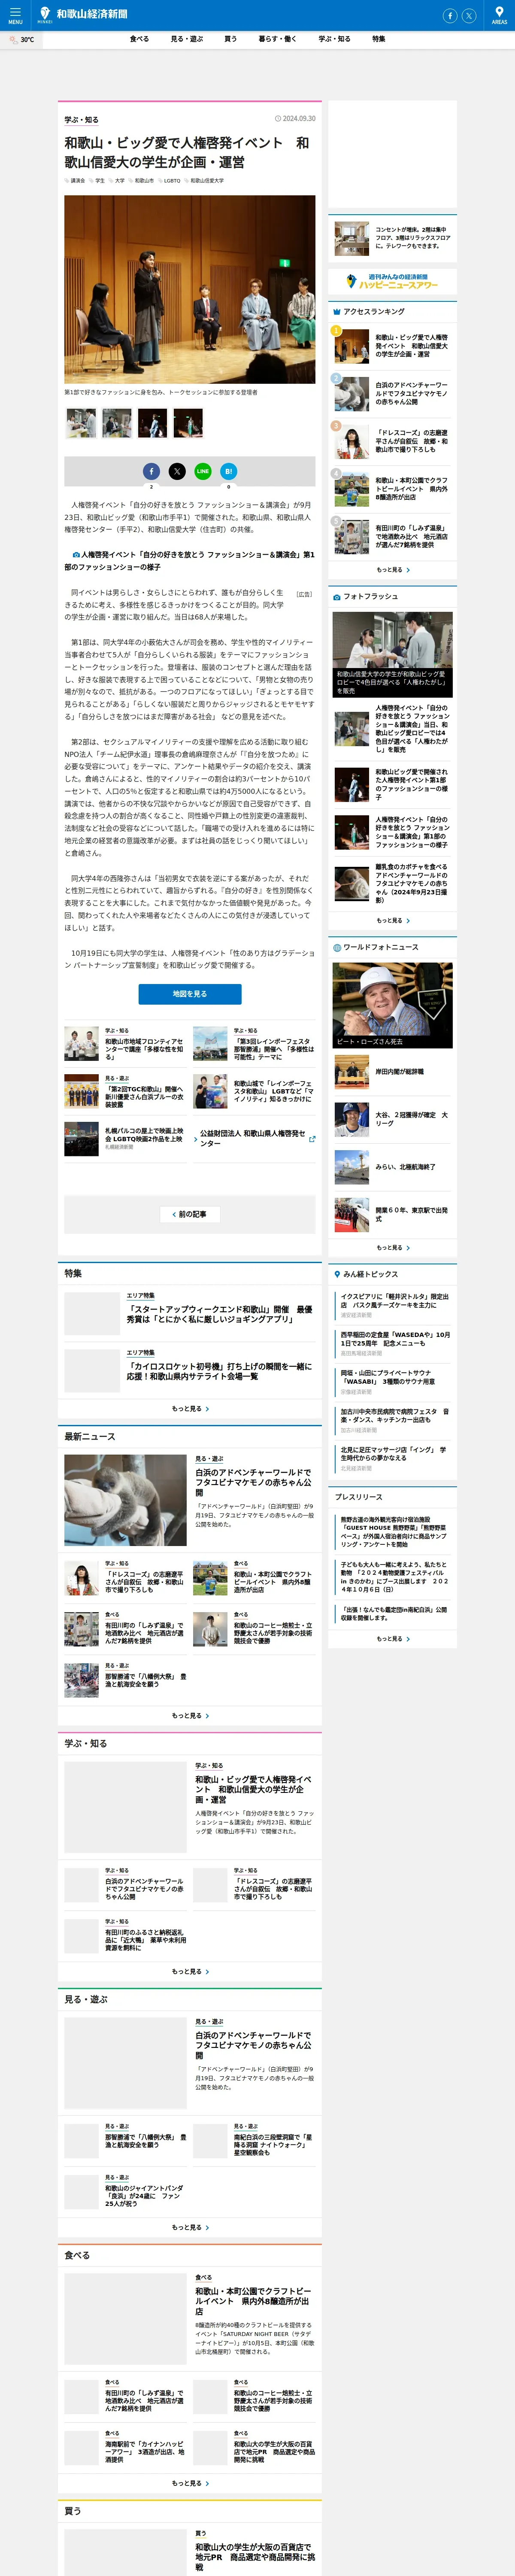Open 公益財団法人 和歌山県人権啓発センター external link
515x2576 pixels.
pyautogui.click(x=254, y=1138)
